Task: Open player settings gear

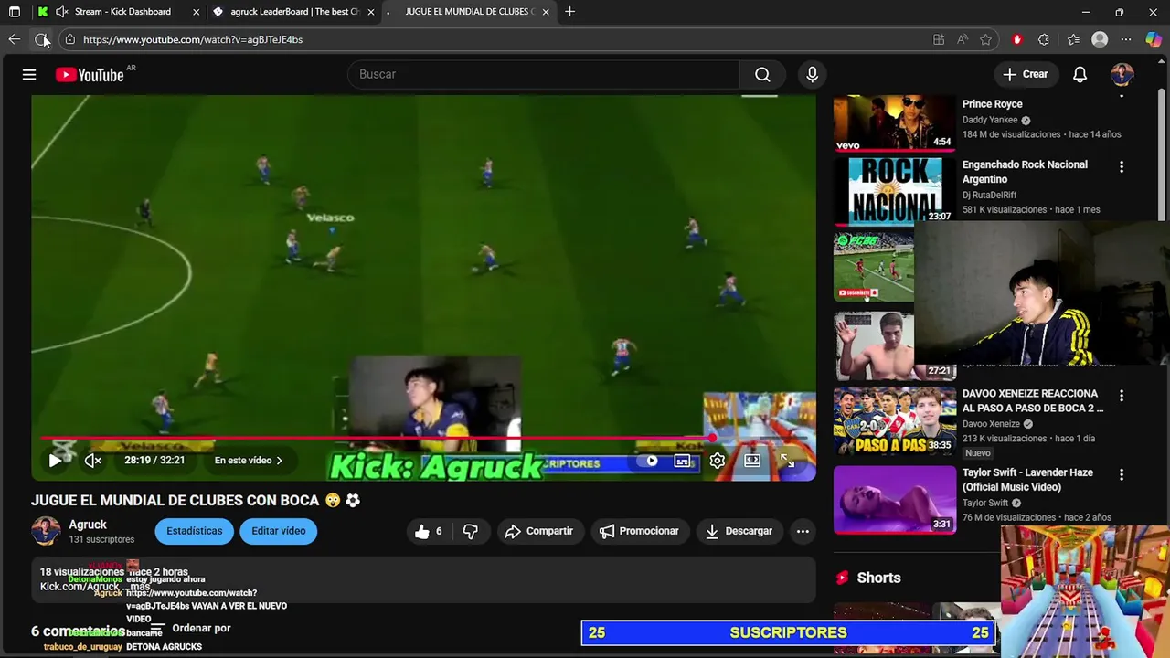Action: click(718, 461)
